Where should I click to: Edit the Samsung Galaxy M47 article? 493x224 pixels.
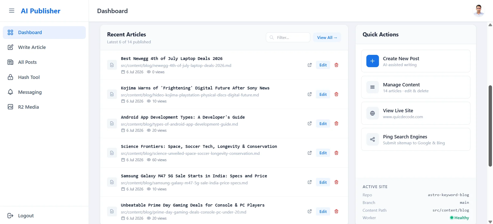pos(323,182)
